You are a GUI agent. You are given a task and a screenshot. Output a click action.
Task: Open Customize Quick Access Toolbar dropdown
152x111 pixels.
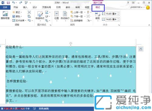click(30, 3)
